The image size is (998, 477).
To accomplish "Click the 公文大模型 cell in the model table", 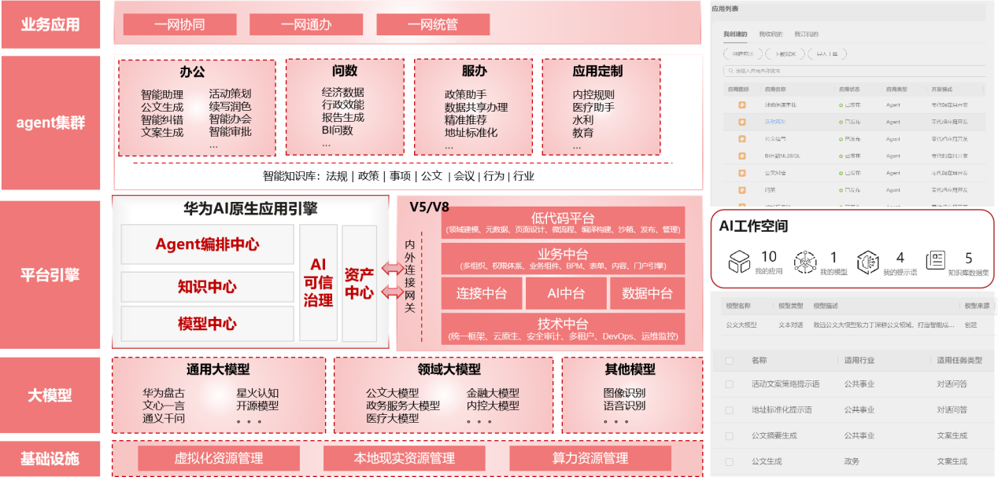I will click(x=741, y=324).
